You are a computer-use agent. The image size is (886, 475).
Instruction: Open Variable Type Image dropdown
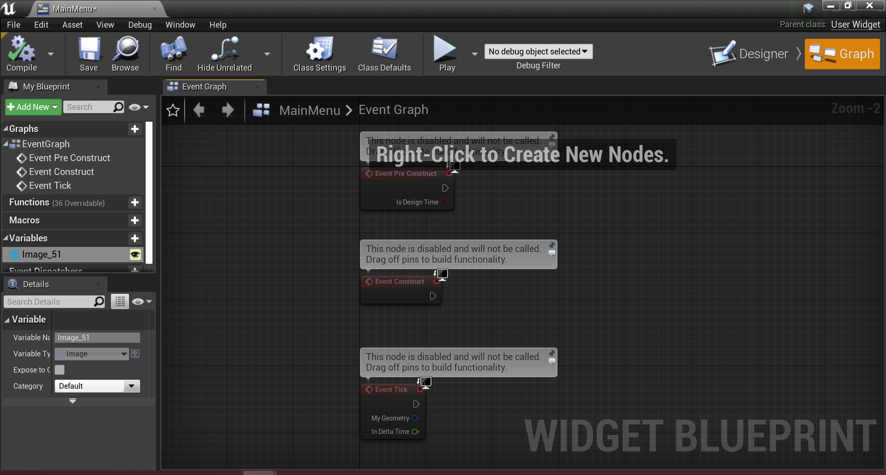click(91, 354)
